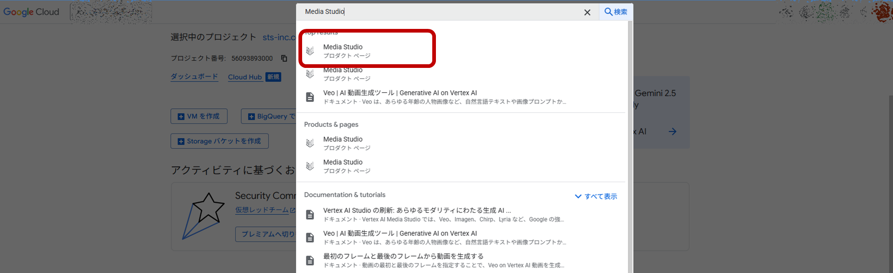This screenshot has height=273, width=893.
Task: Click the Products & pages heading
Action: [x=331, y=124]
